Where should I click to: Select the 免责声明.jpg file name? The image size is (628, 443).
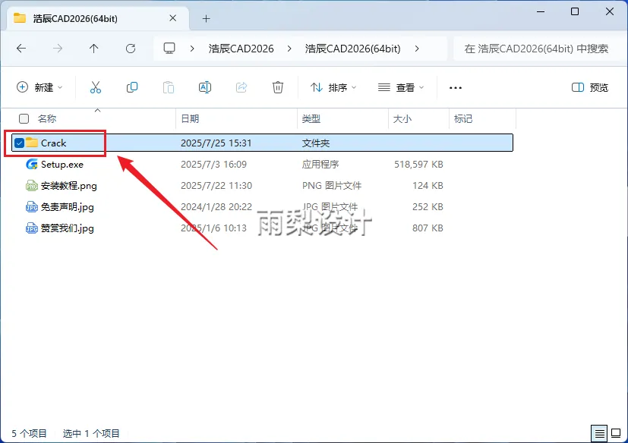(68, 207)
